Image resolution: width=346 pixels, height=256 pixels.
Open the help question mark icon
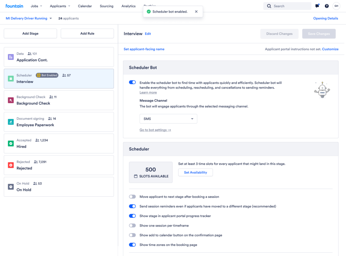point(327,6)
